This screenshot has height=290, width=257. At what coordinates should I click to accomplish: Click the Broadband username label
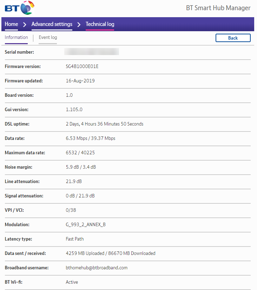[27, 268]
